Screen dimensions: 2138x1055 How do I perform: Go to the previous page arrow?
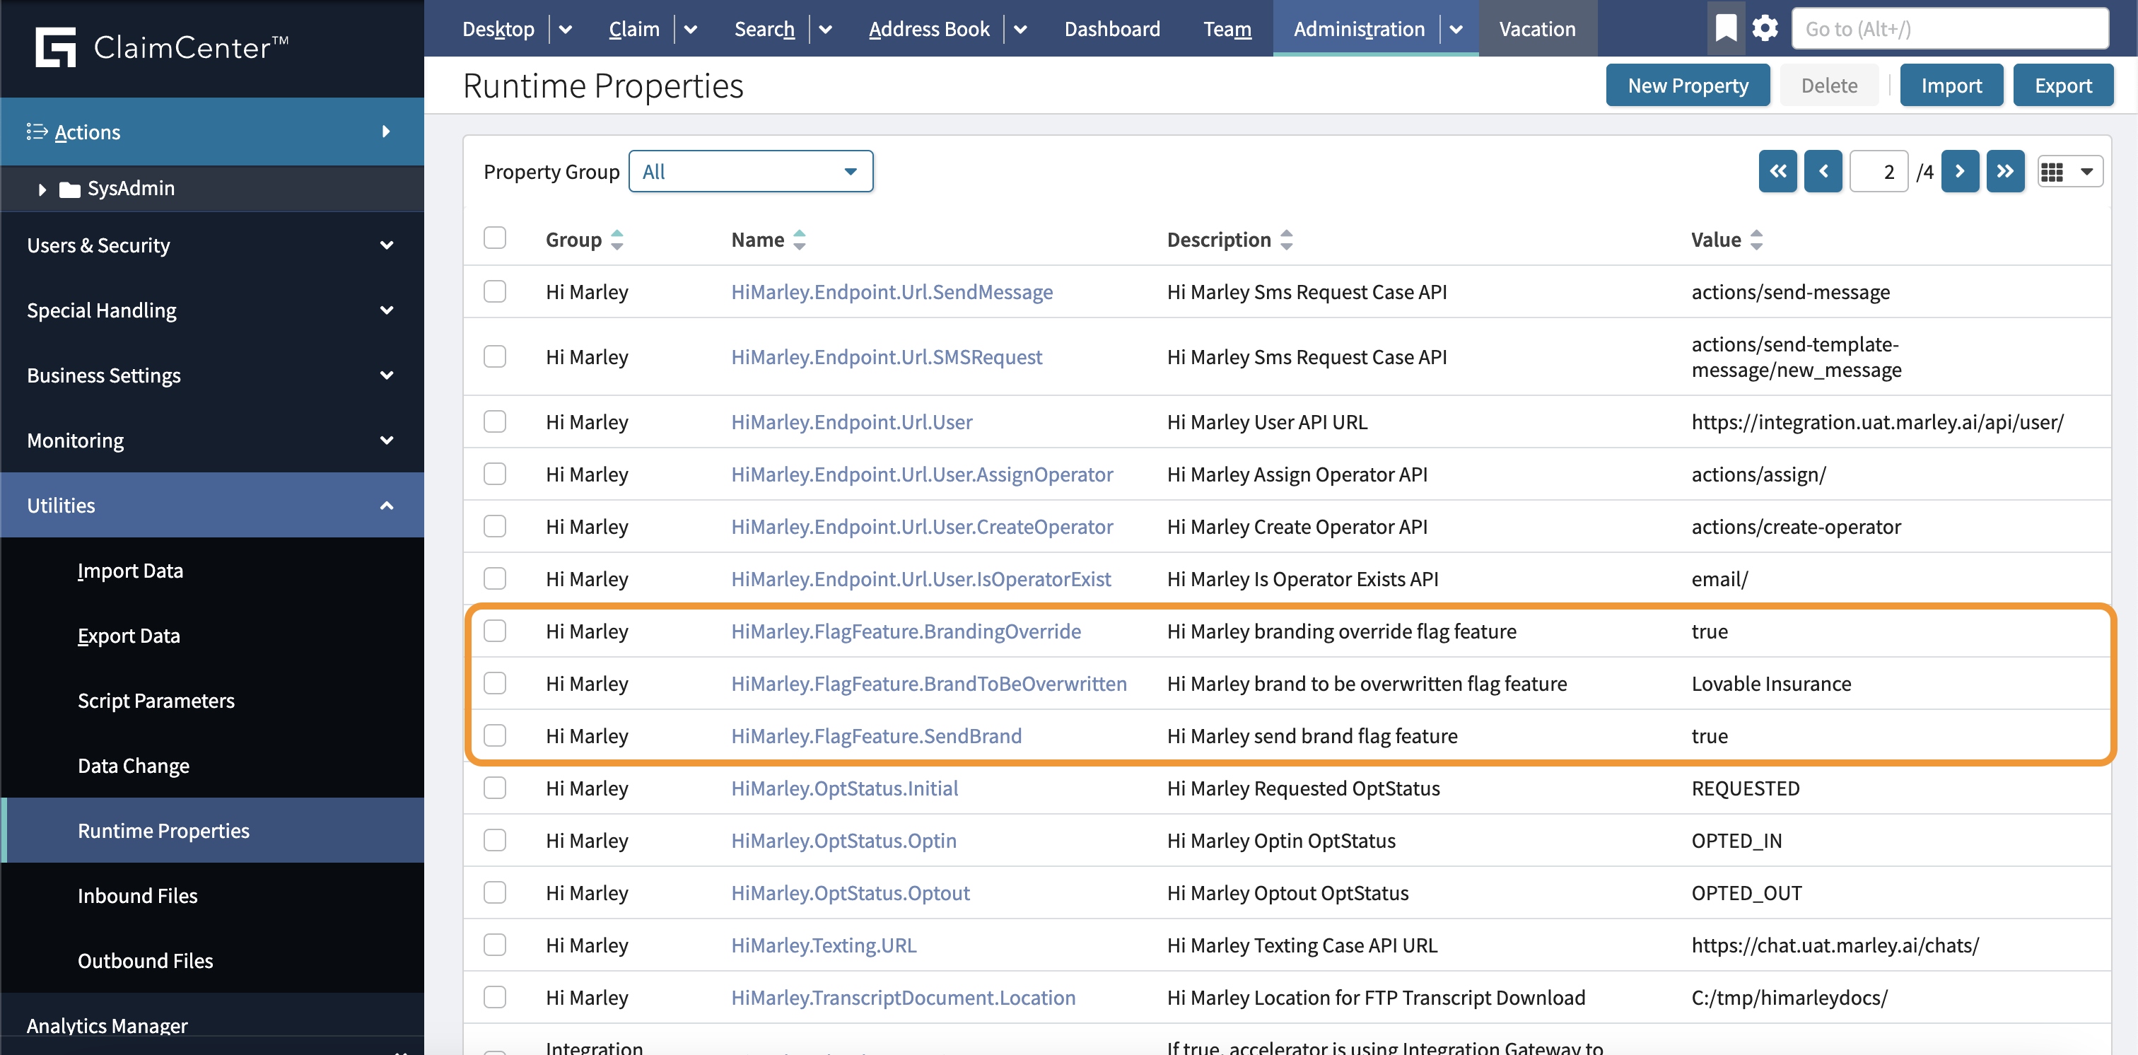point(1823,171)
